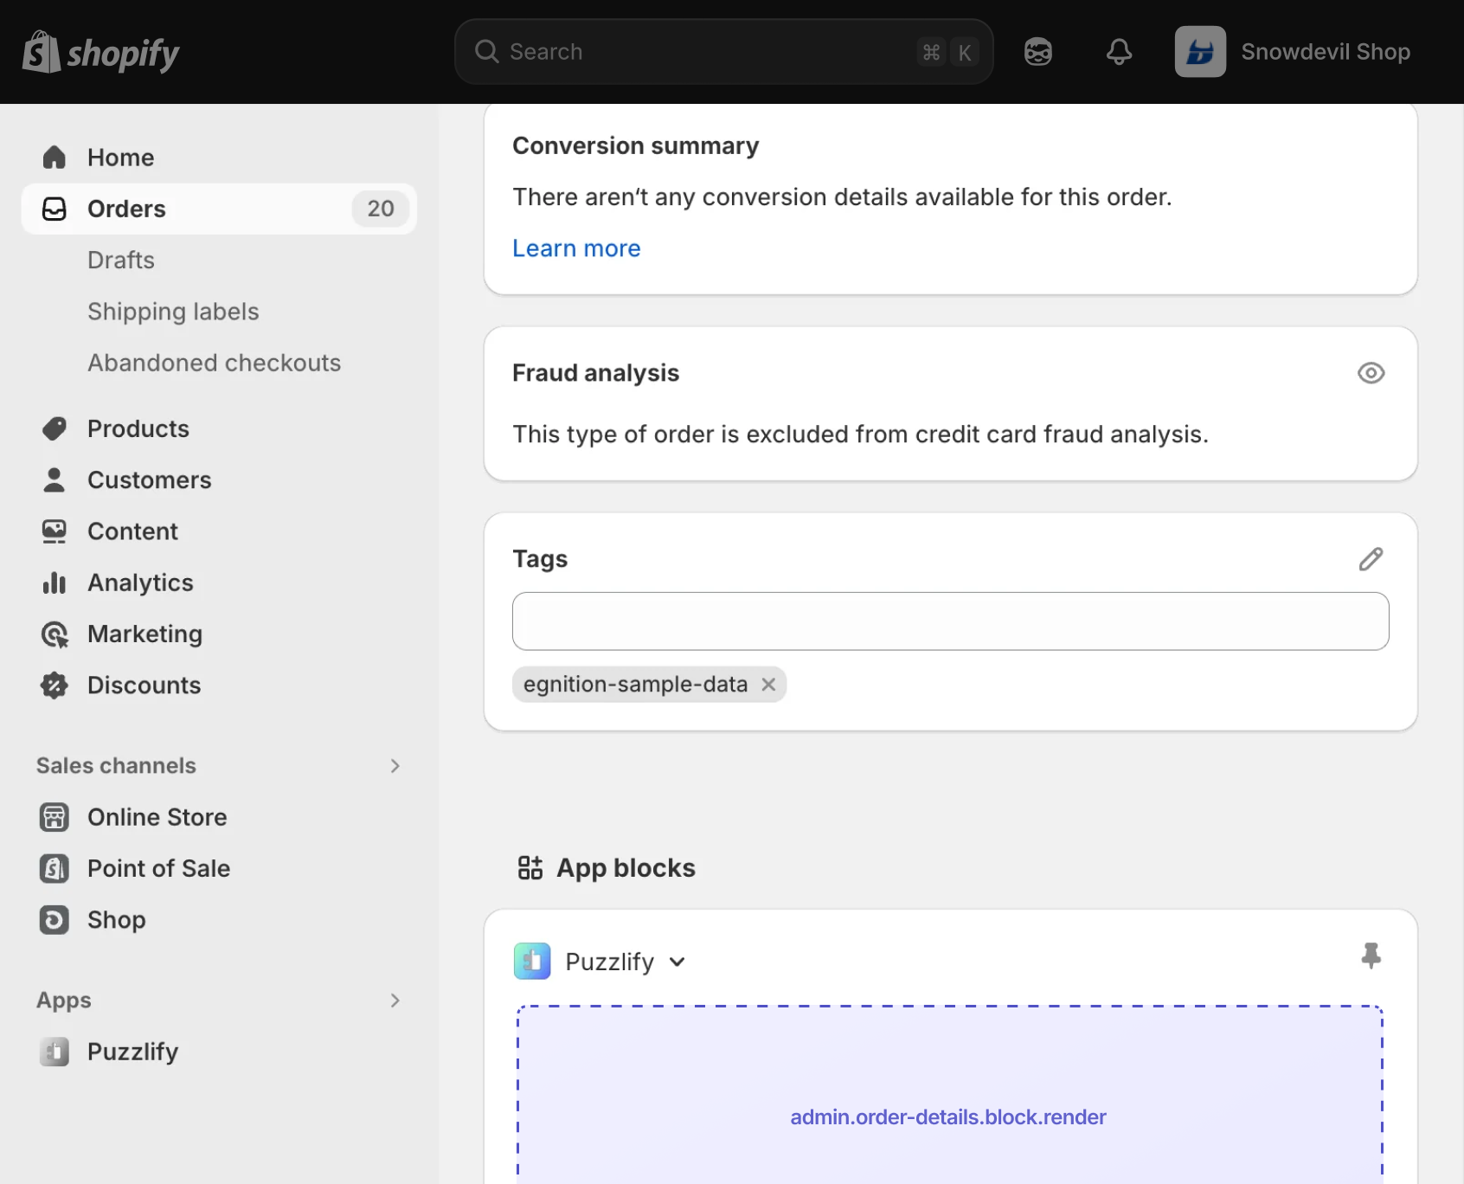Open Abandoned checkouts
1464x1184 pixels.
pyautogui.click(x=214, y=363)
